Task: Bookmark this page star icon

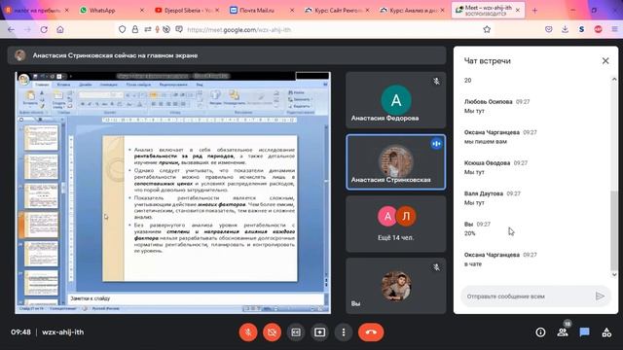Action: pos(487,29)
